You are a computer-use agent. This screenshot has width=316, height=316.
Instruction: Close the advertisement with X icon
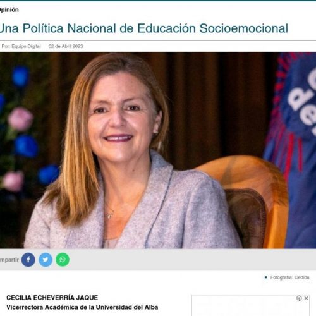(x=307, y=298)
